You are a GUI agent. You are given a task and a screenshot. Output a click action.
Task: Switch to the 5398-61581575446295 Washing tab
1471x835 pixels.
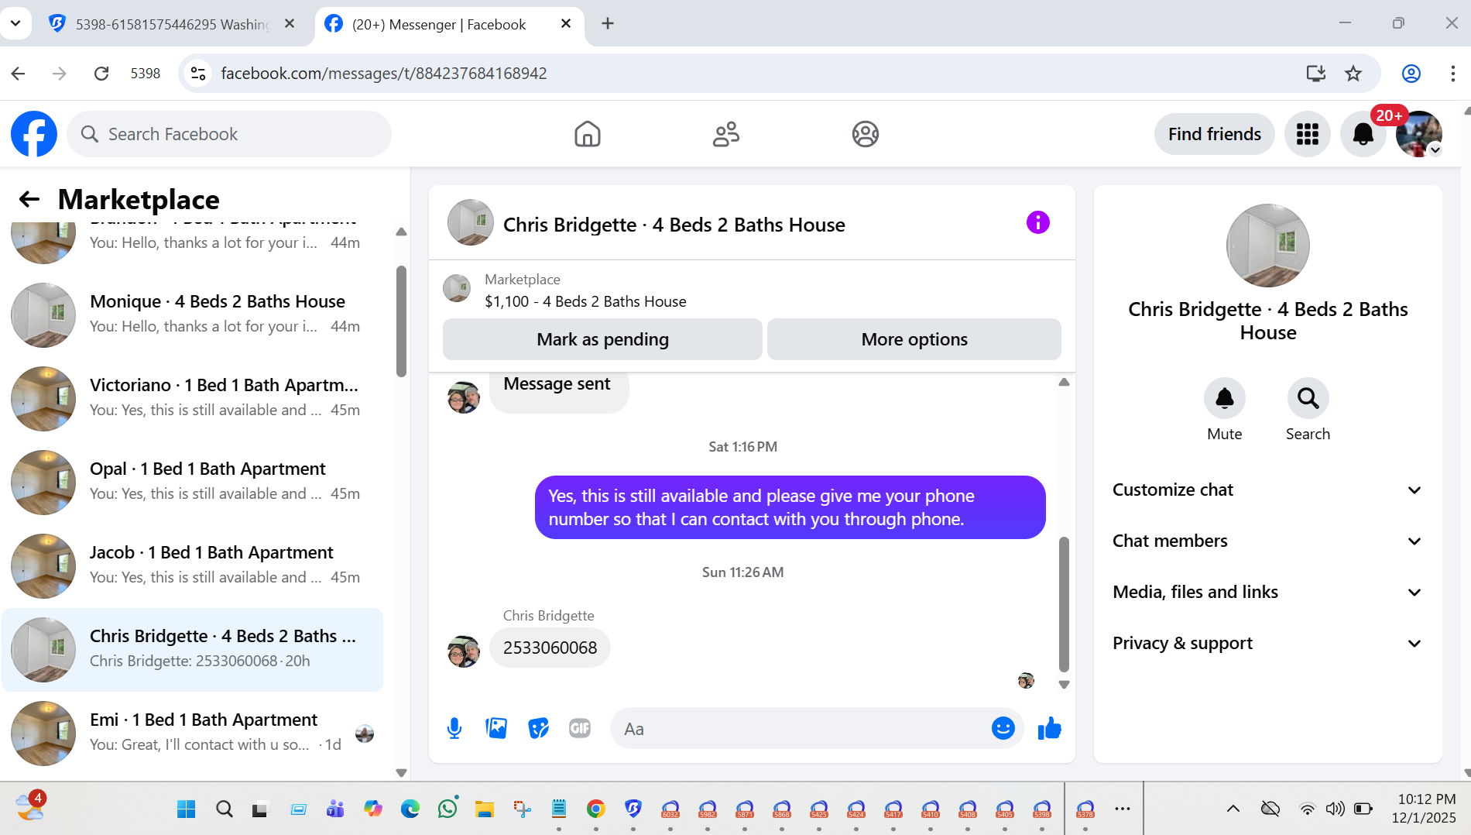click(x=170, y=24)
